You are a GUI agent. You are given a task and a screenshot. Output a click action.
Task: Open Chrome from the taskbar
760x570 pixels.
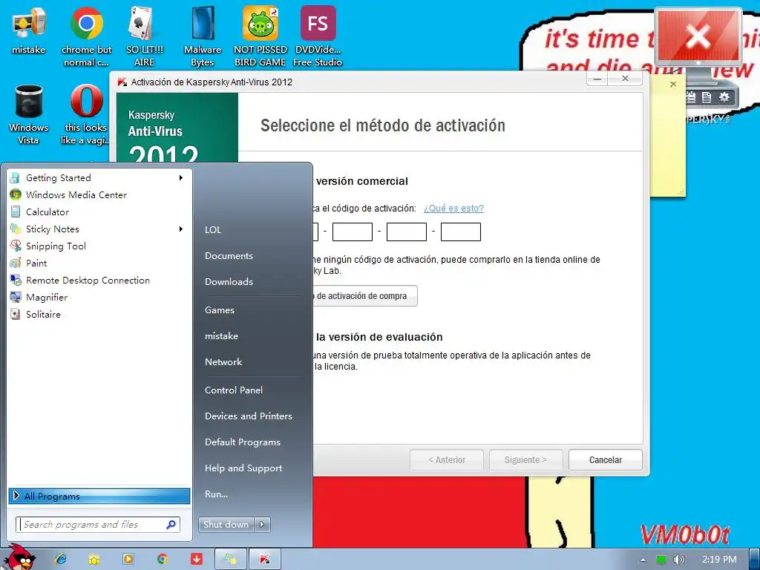163,559
